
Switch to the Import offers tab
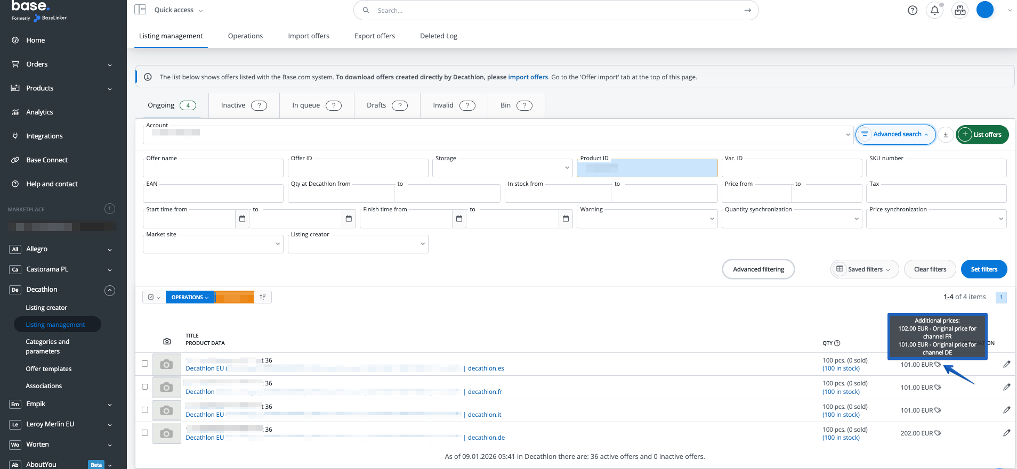[308, 36]
